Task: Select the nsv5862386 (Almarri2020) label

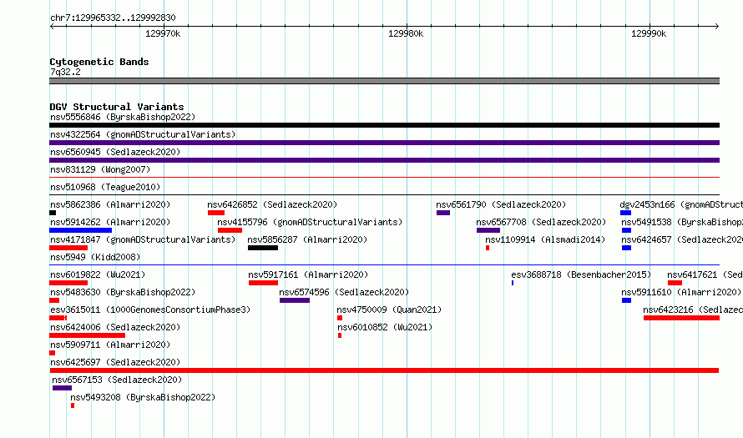Action: tap(110, 204)
